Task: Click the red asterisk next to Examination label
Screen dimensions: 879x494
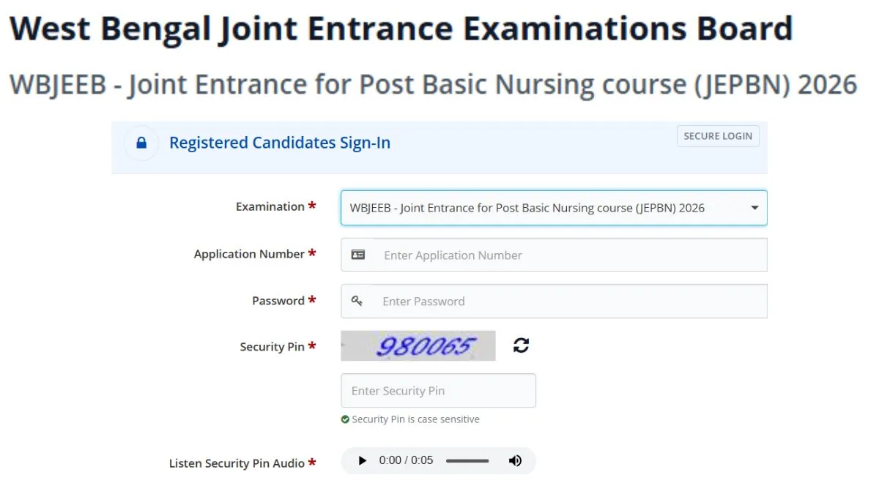Action: click(313, 206)
